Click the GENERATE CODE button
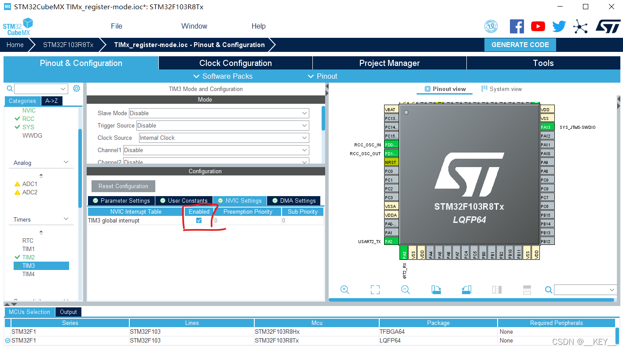Image resolution: width=623 pixels, height=350 pixels. (x=520, y=45)
